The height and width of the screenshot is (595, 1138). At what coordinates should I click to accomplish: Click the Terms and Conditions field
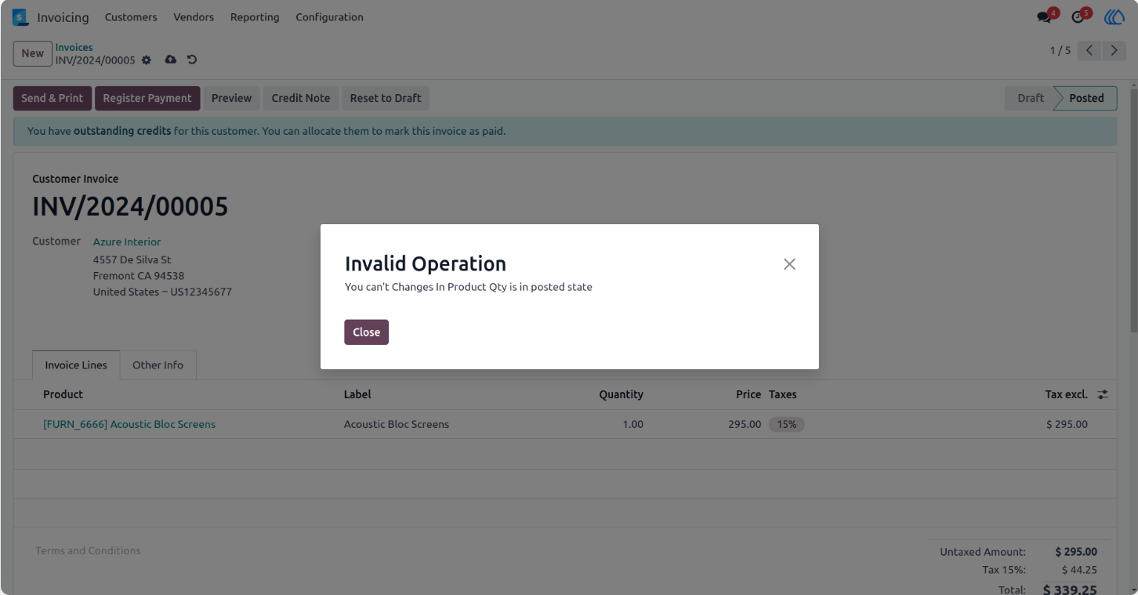(x=88, y=551)
